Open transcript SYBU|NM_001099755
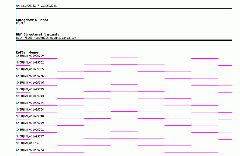 tap(30, 69)
